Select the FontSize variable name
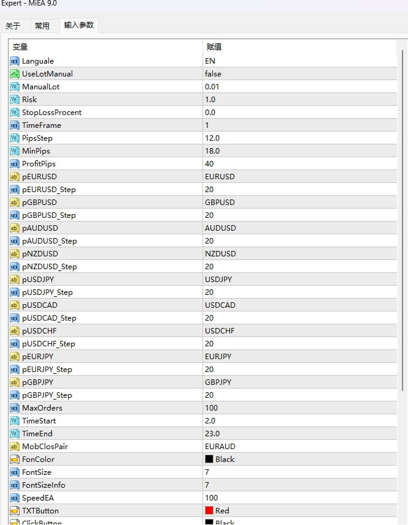The width and height of the screenshot is (408, 525). (37, 472)
